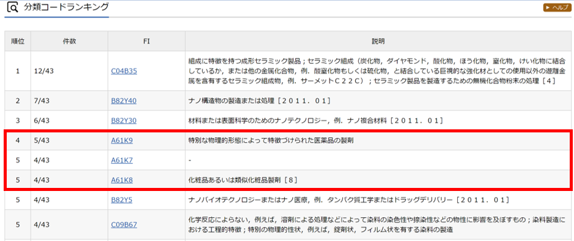Open the A61K9 FI link
Screen dimensions: 574x241
pos(122,140)
